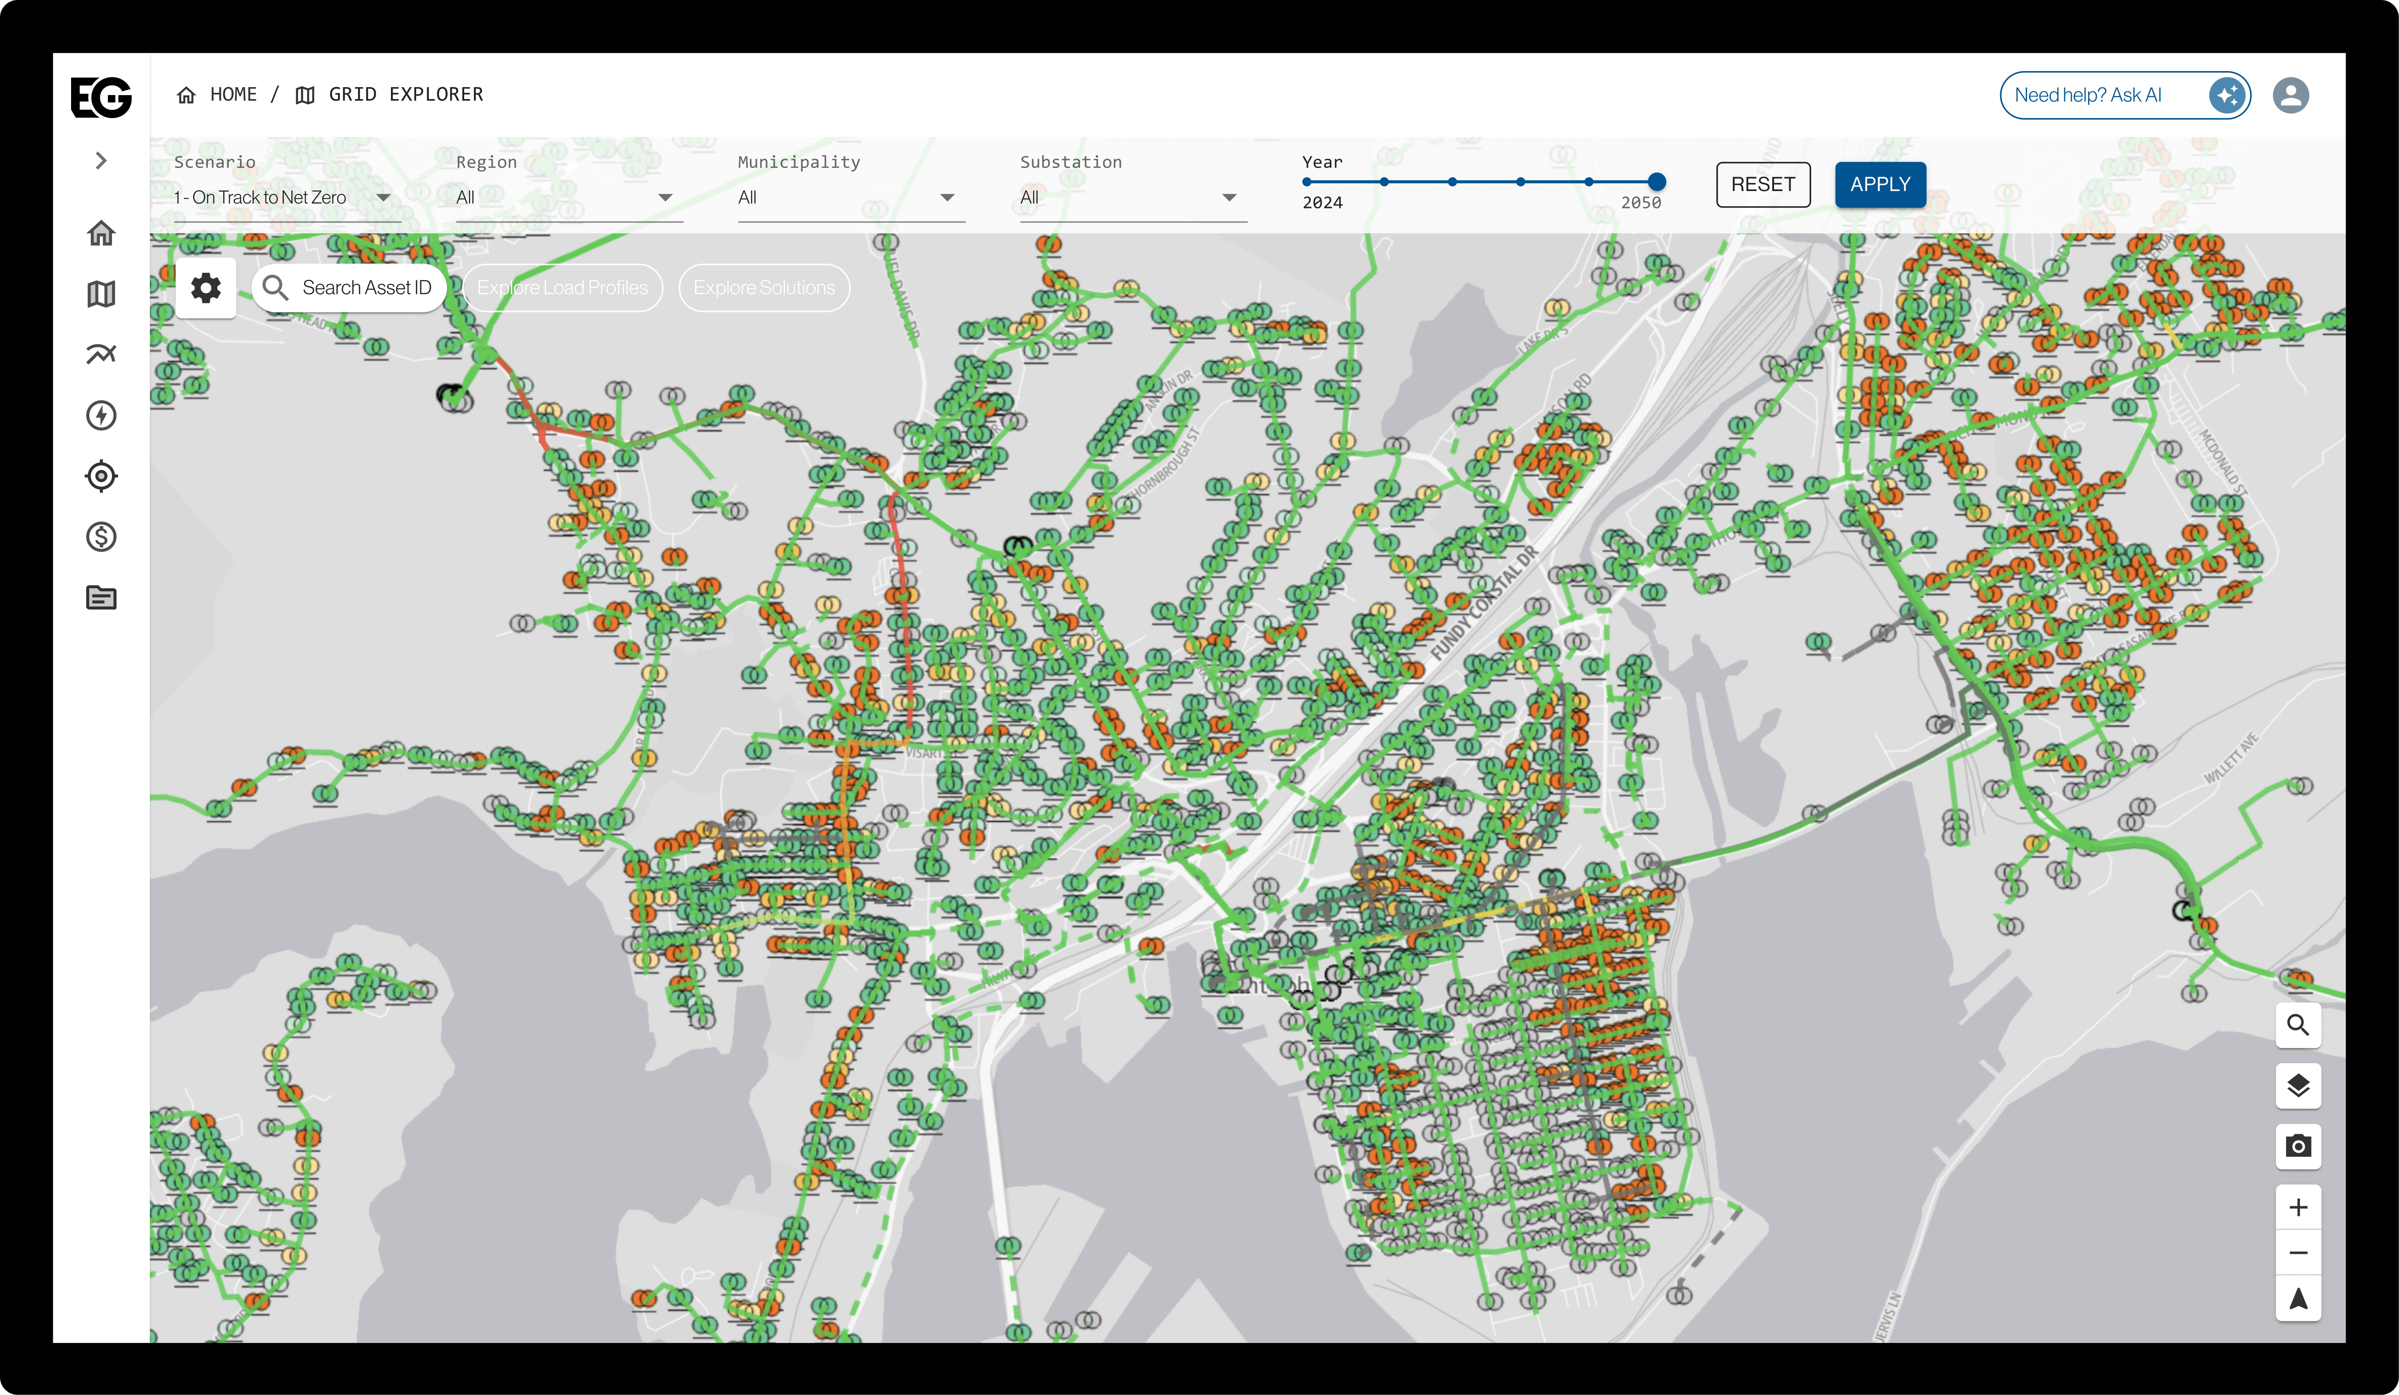Click the APPLY button

click(1879, 185)
